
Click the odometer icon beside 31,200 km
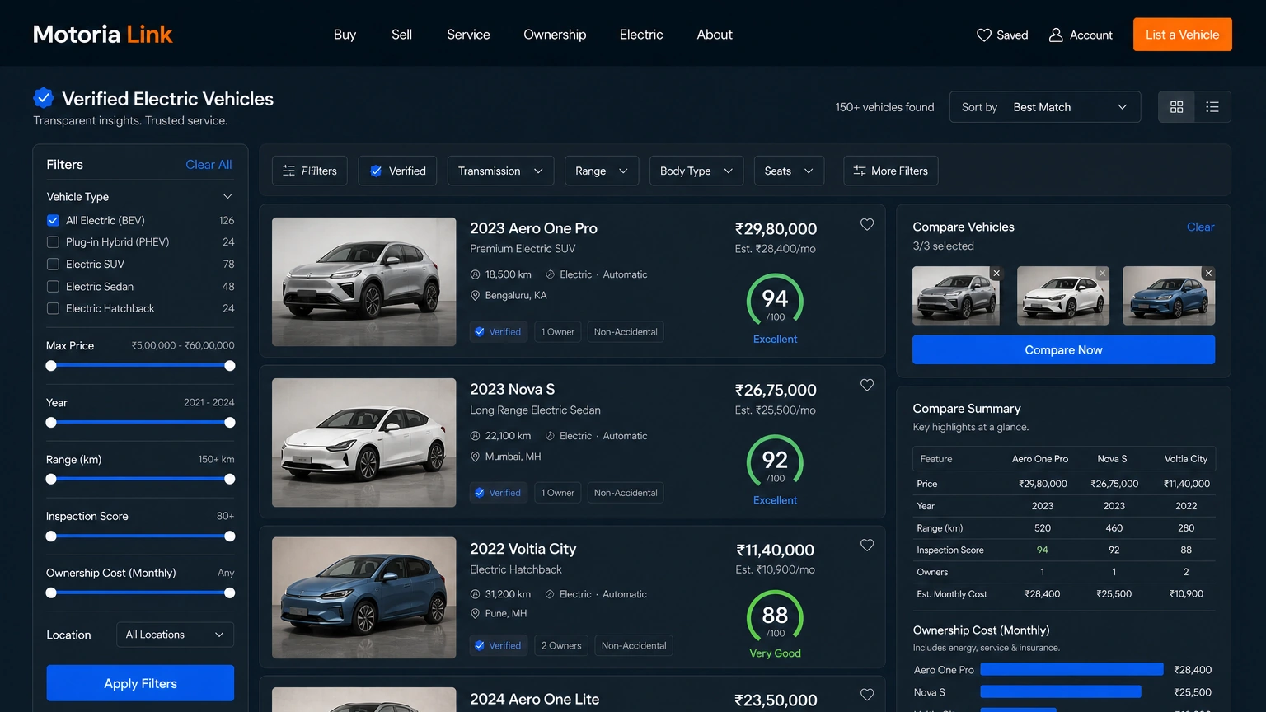tap(475, 594)
